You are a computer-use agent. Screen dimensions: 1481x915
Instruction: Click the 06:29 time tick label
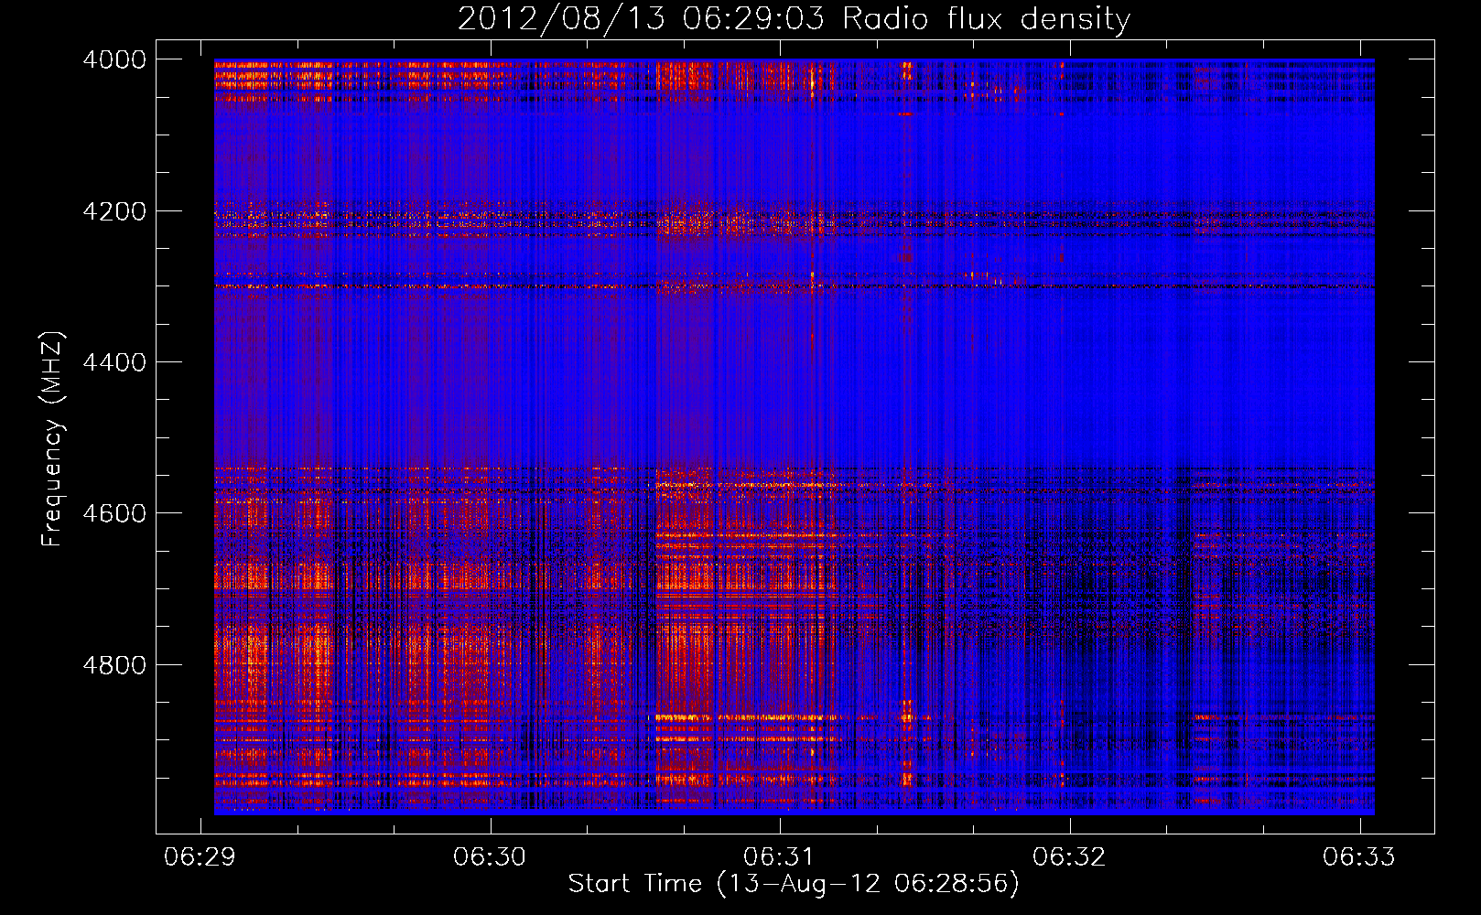click(x=200, y=856)
